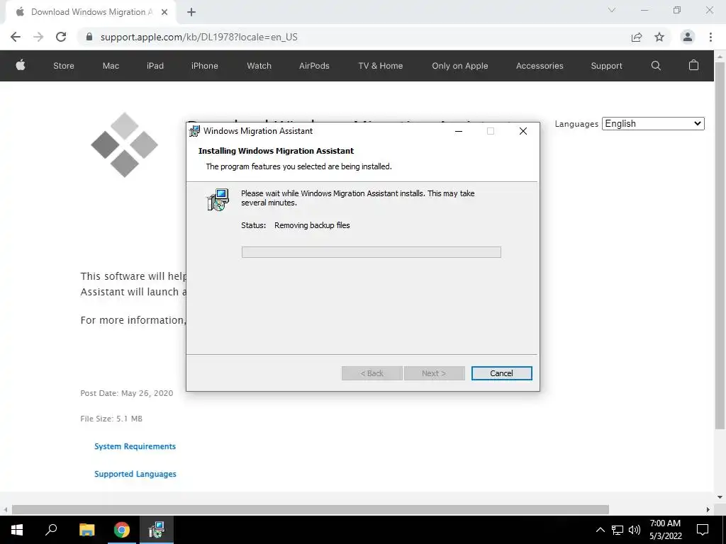Go to TV & Home section

(x=381, y=66)
